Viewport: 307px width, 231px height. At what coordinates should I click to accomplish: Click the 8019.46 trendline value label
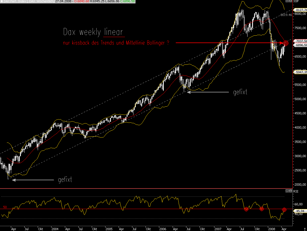tap(286, 15)
